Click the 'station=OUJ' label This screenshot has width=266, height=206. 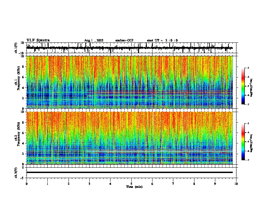point(124,40)
